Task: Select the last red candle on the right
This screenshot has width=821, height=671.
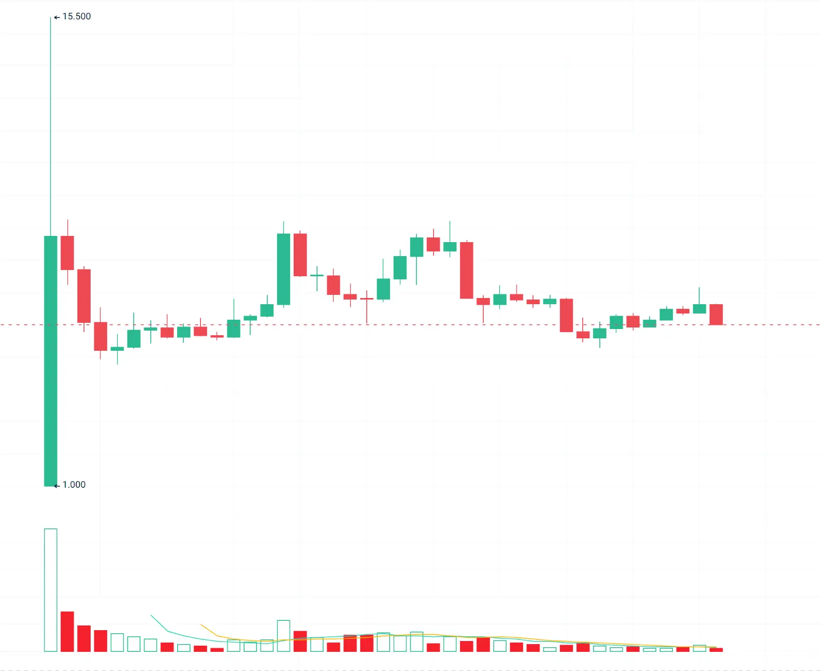Action: tap(716, 315)
